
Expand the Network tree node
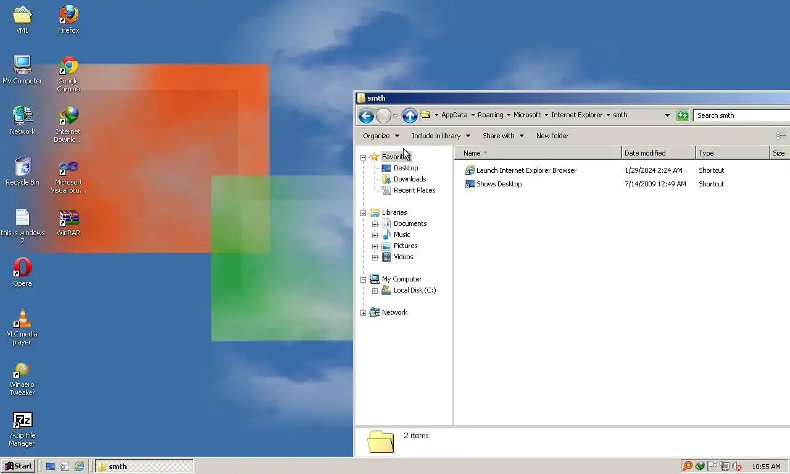coord(364,313)
